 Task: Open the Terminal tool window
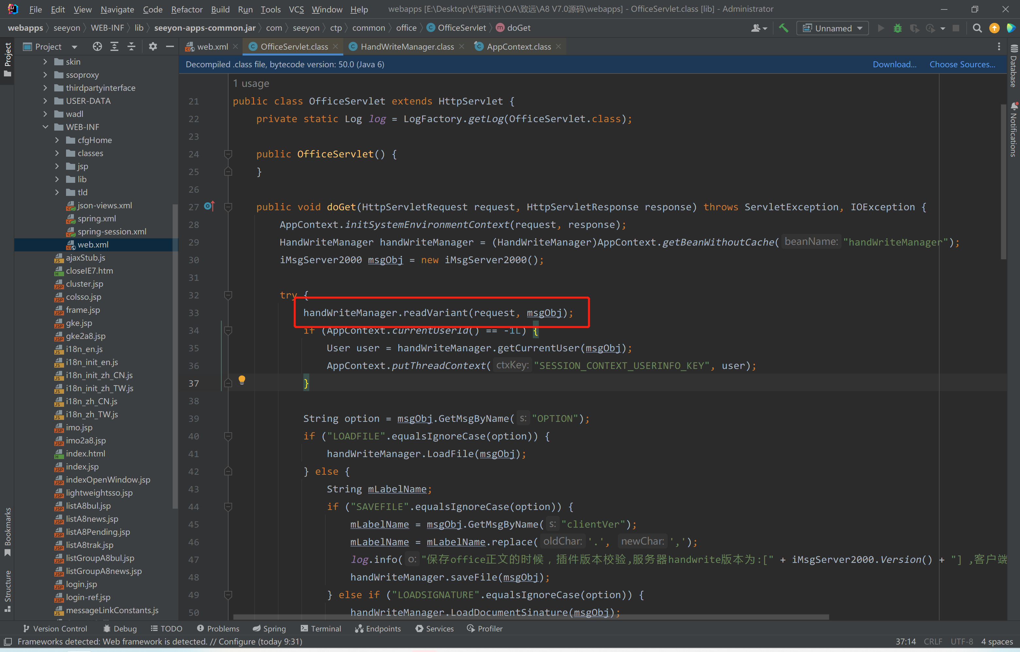(320, 629)
